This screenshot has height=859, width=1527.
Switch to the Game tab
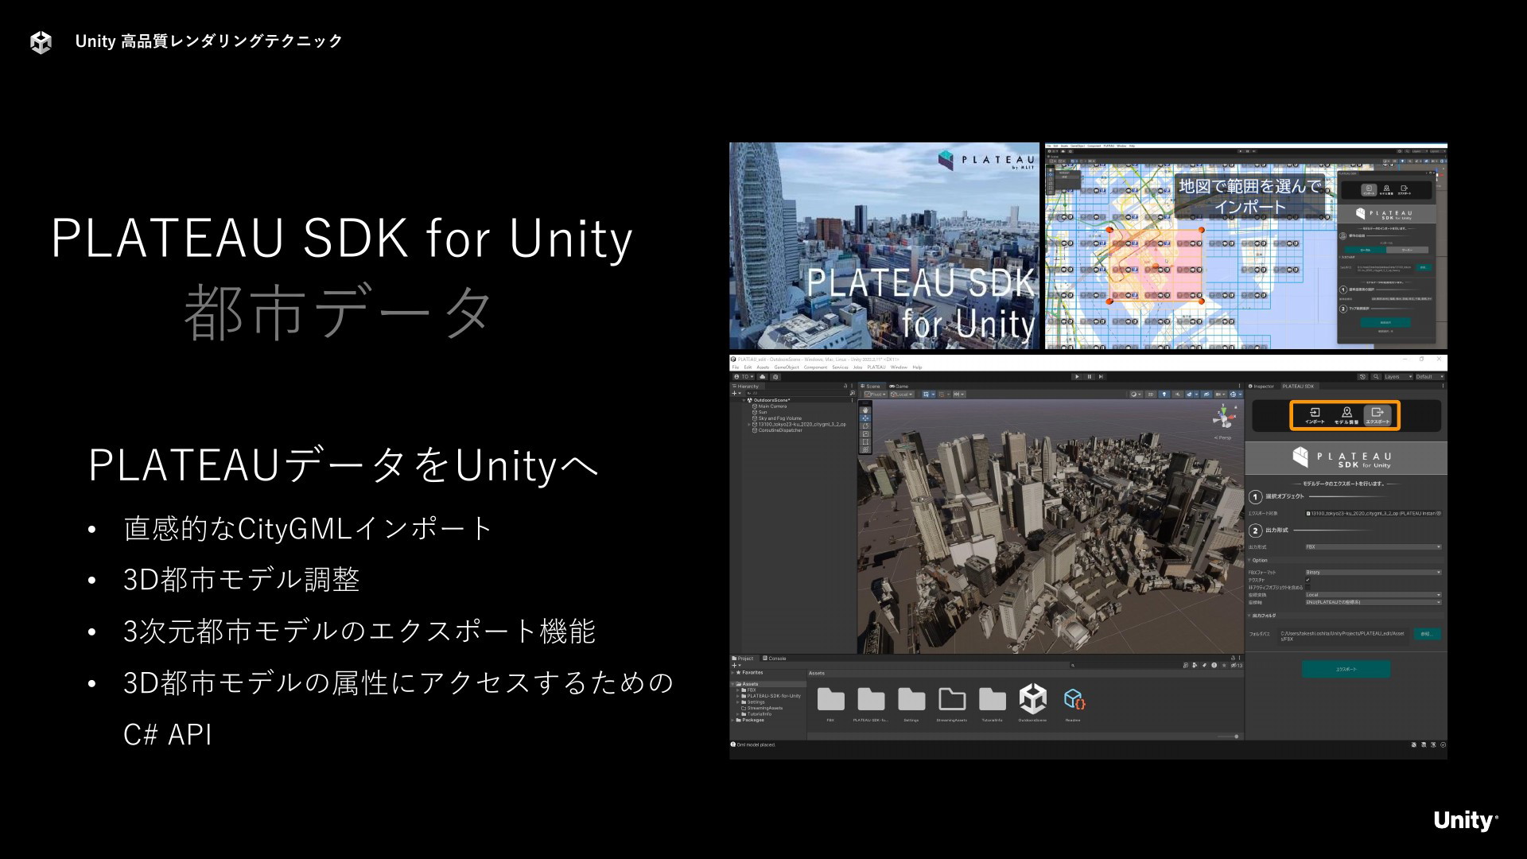[899, 387]
